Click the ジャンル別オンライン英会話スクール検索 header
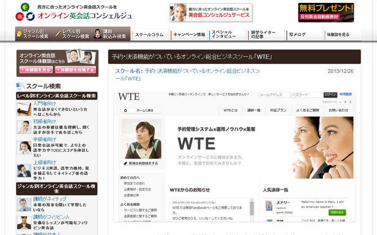 (57, 189)
